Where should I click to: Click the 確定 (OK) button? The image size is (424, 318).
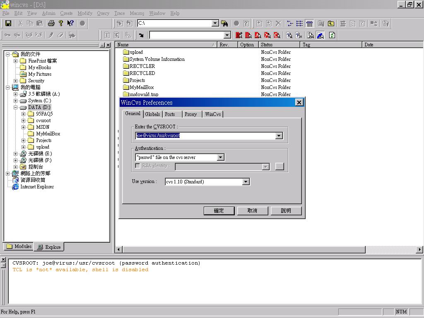click(x=219, y=211)
